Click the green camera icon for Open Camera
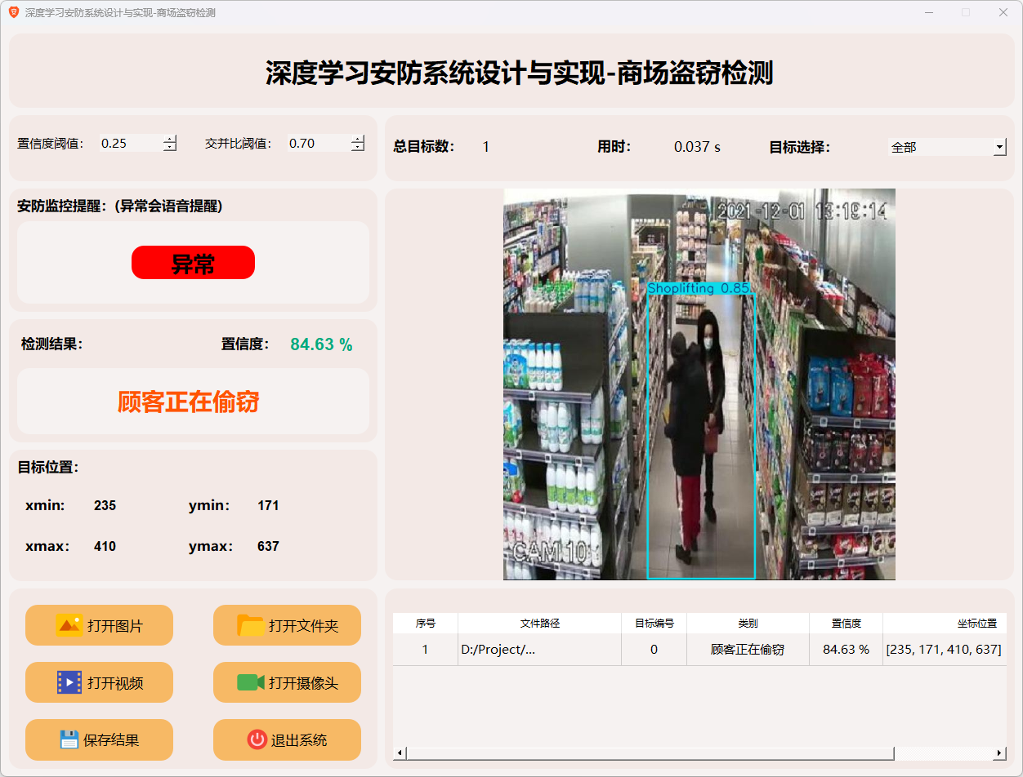The height and width of the screenshot is (777, 1023). click(250, 682)
